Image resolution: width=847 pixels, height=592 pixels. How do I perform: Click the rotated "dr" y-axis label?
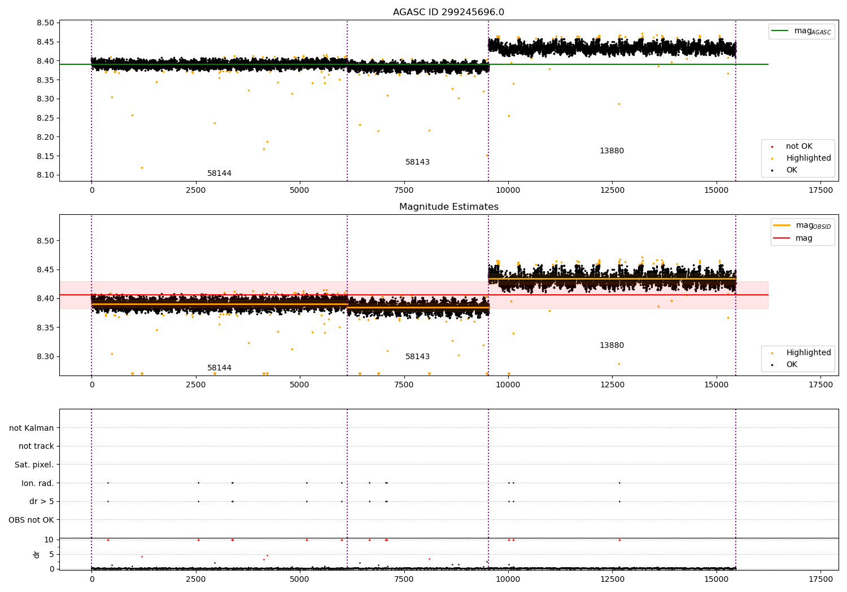37,554
